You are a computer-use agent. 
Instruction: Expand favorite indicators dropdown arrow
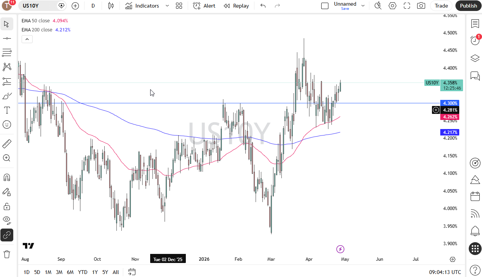(x=167, y=6)
